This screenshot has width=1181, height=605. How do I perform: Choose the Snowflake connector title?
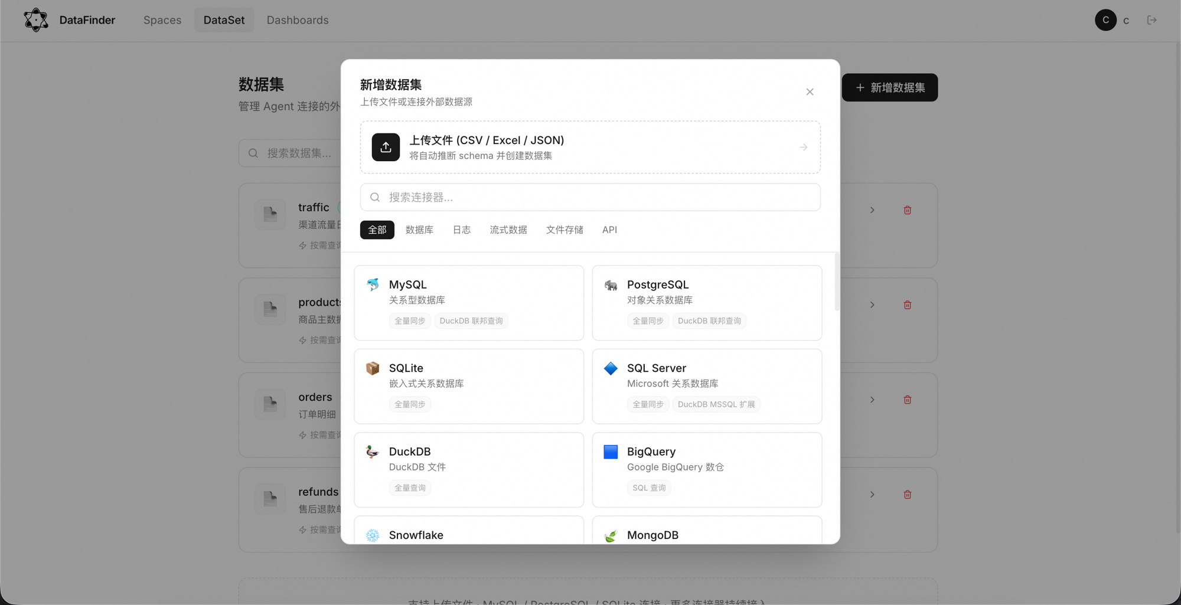[x=416, y=535]
